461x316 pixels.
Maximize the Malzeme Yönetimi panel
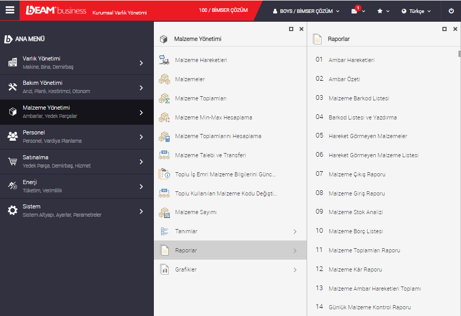(x=291, y=29)
